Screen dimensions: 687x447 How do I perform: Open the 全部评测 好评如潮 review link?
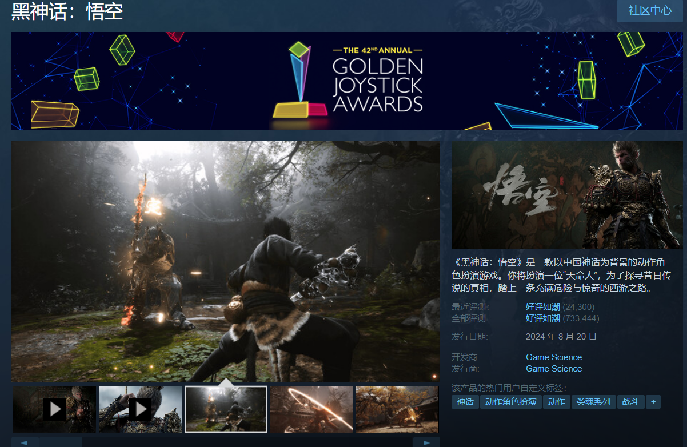click(542, 318)
